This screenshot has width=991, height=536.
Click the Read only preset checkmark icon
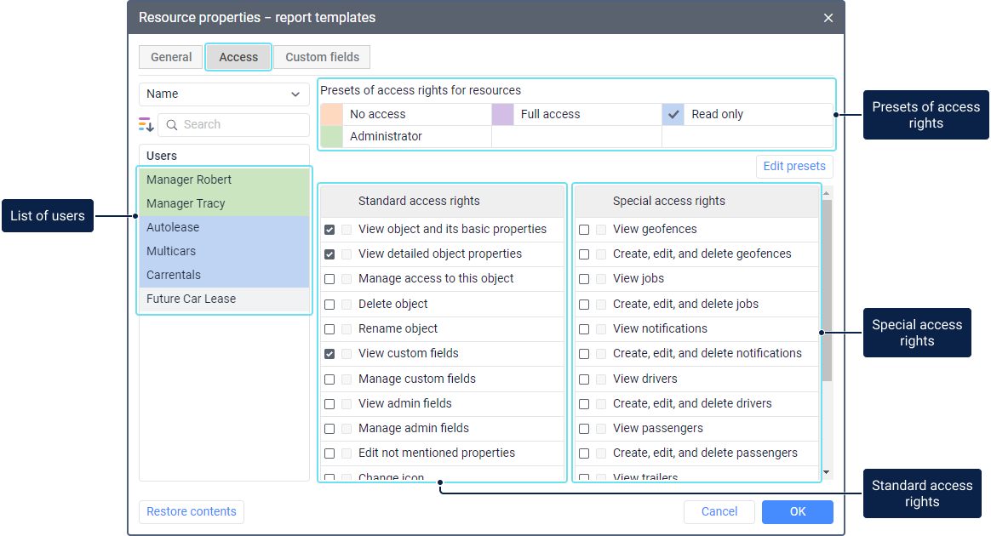(x=673, y=114)
